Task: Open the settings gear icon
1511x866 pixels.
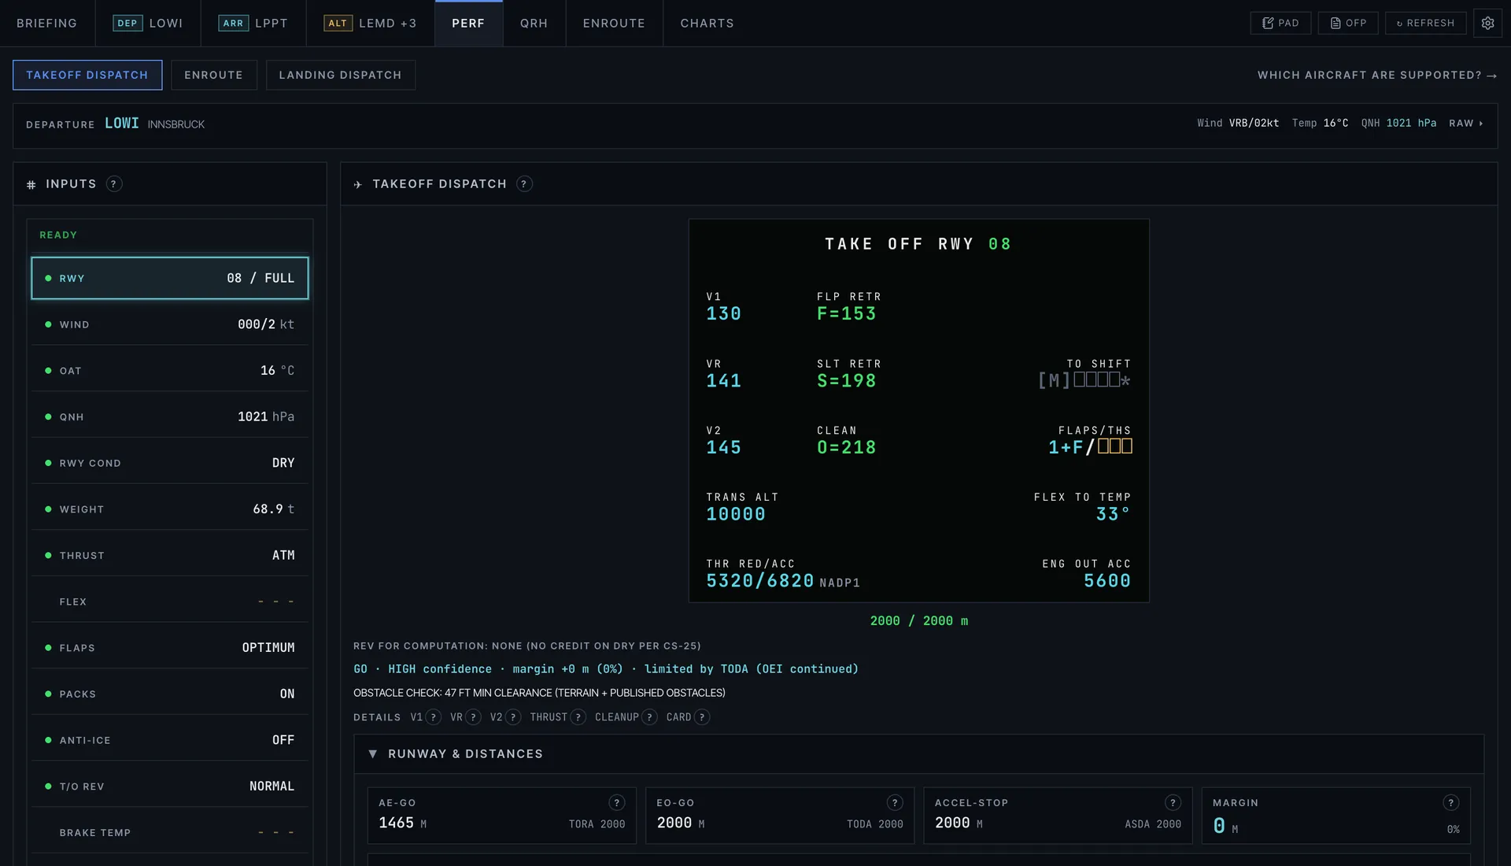Action: [1487, 23]
